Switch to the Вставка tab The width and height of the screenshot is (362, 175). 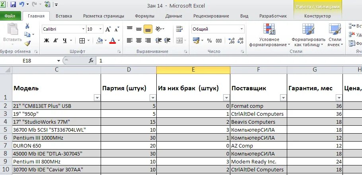click(x=64, y=16)
